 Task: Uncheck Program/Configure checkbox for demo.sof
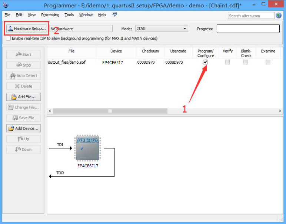point(205,62)
